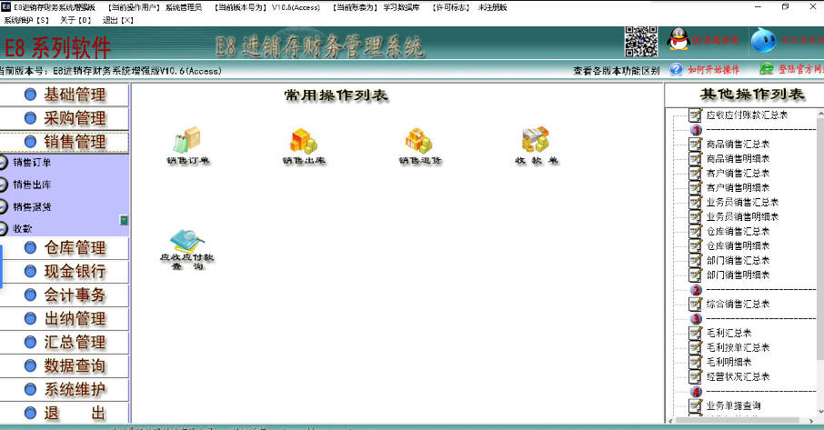
Task: Open 毛利明细表 in 其他操作列表
Action: tap(729, 362)
